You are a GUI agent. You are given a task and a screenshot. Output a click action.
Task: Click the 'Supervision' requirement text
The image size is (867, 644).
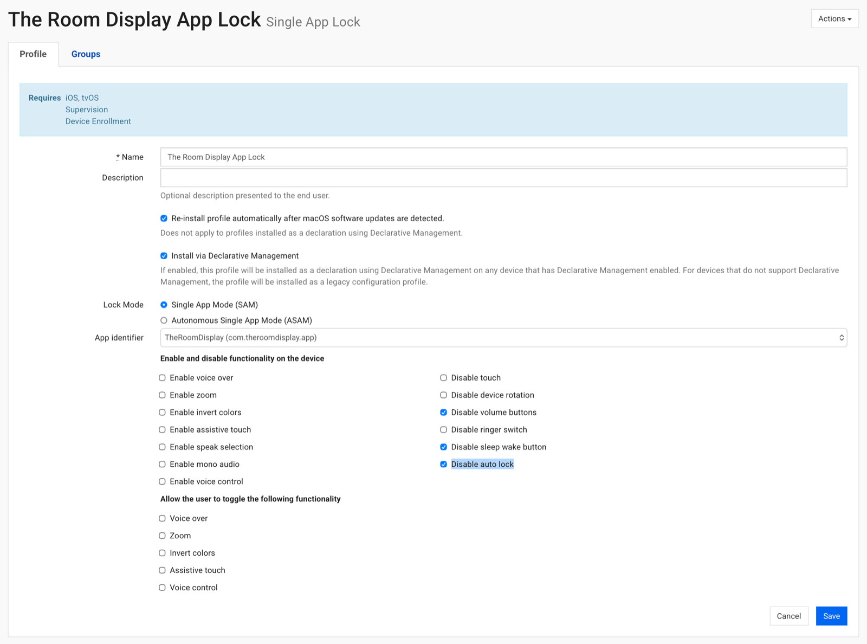click(x=87, y=110)
